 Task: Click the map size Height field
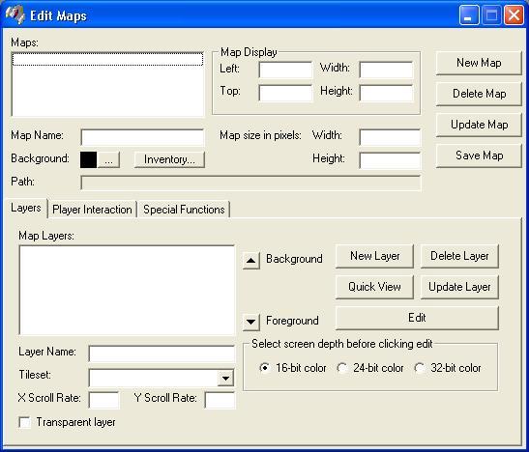(x=390, y=160)
